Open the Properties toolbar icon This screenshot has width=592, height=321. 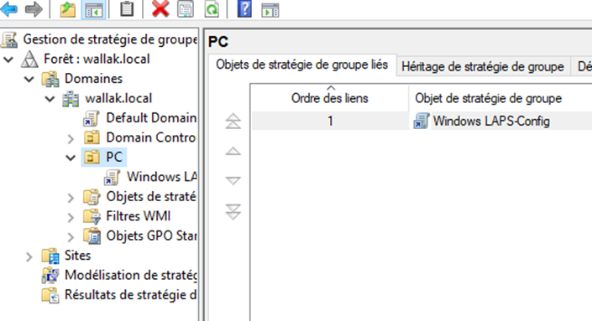click(x=186, y=9)
